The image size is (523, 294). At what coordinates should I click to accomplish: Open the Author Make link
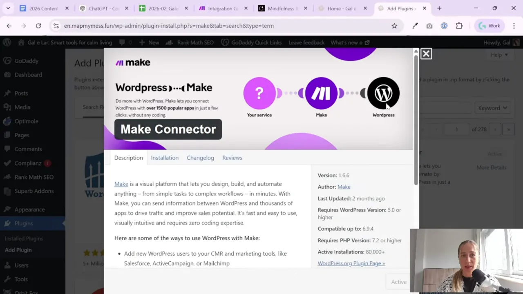pyautogui.click(x=344, y=187)
